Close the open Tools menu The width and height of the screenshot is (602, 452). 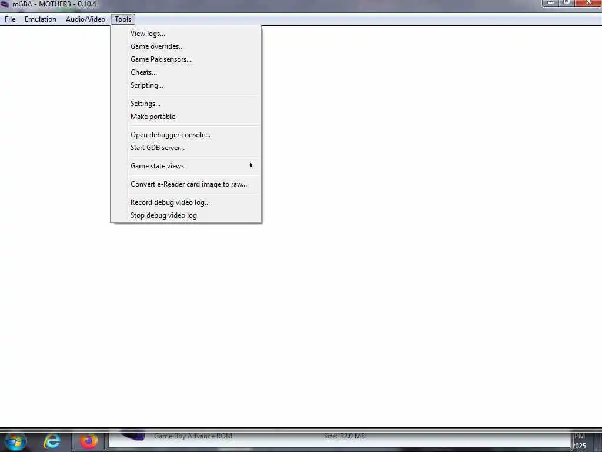tap(123, 19)
